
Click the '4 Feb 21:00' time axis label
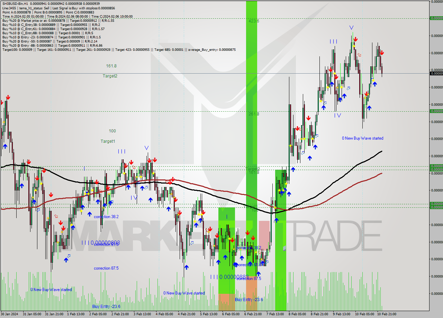(187, 314)
